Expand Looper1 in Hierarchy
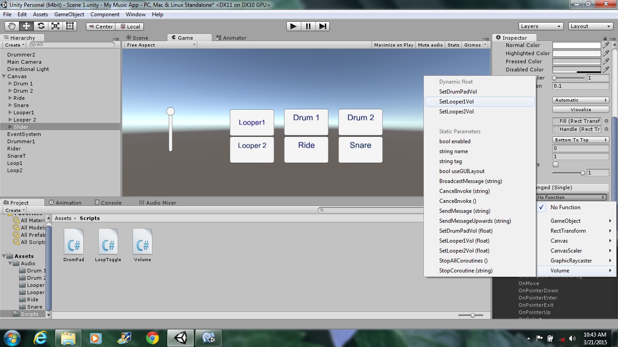The width and height of the screenshot is (618, 347). (10, 113)
